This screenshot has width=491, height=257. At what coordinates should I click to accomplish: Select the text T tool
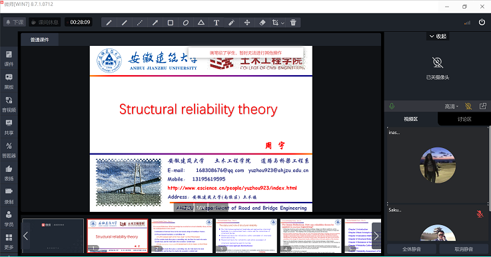(x=217, y=23)
